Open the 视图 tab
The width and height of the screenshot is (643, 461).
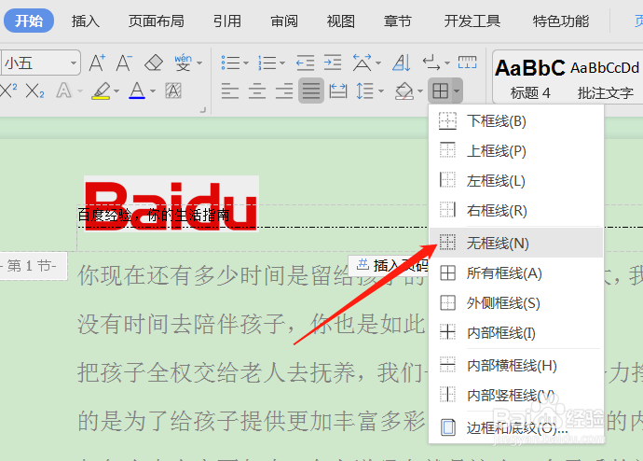(x=341, y=21)
